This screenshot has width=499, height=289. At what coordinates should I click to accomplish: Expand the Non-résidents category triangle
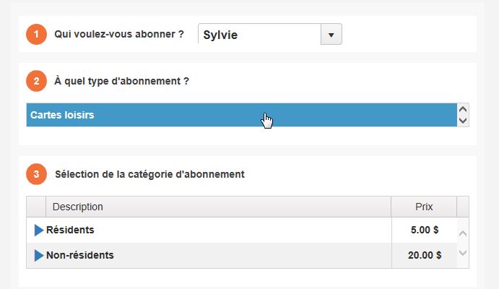(39, 255)
